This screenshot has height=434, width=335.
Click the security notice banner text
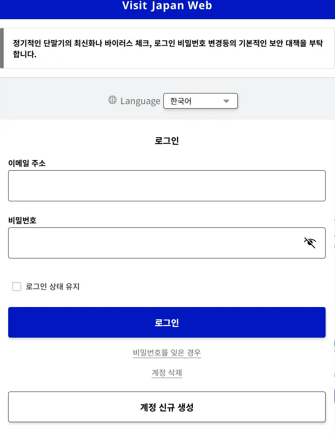point(168,49)
